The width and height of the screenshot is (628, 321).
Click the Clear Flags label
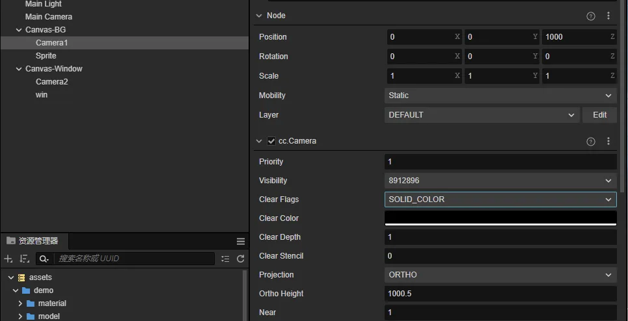click(x=279, y=199)
